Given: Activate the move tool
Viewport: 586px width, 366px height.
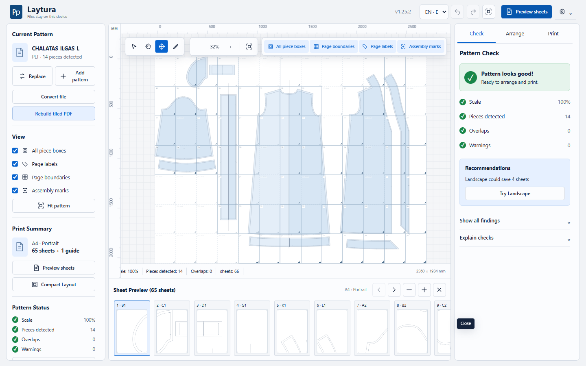Looking at the screenshot, I should (162, 47).
